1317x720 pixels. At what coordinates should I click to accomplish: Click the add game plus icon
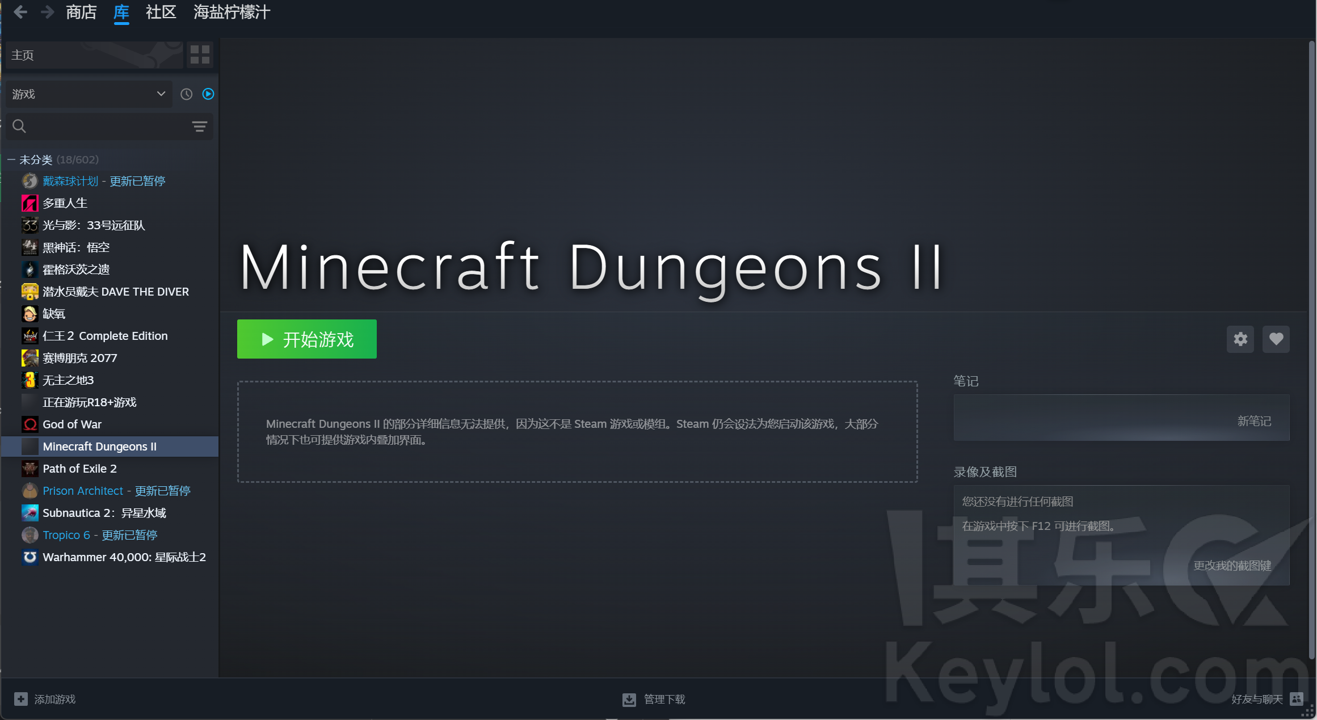pyautogui.click(x=21, y=699)
